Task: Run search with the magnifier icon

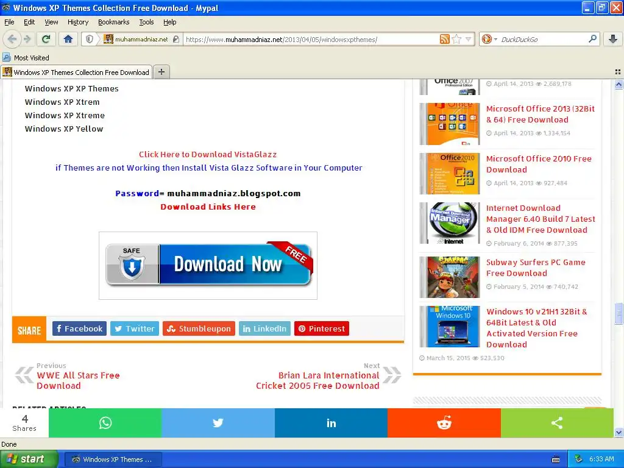Action: [x=592, y=38]
